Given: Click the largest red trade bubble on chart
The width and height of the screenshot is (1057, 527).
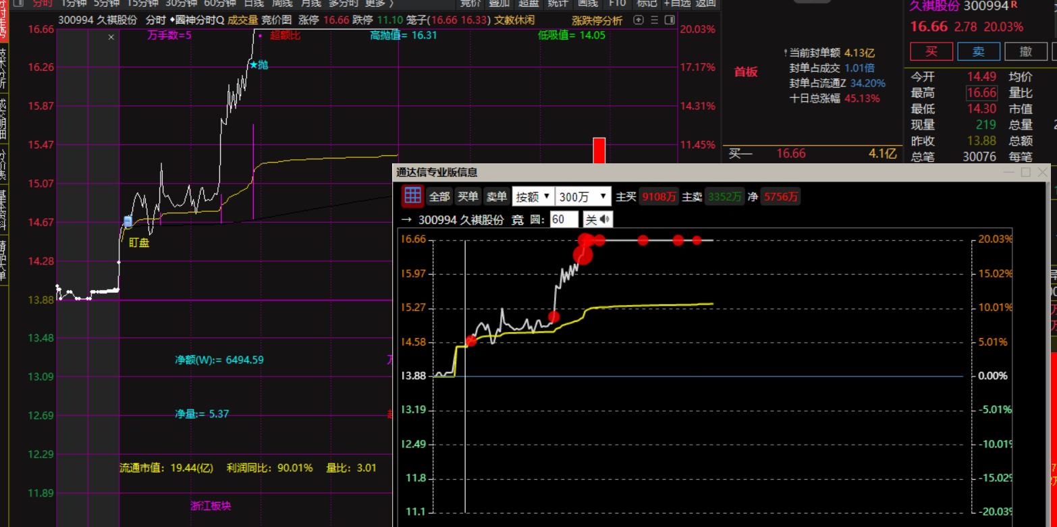Looking at the screenshot, I should click(x=582, y=254).
